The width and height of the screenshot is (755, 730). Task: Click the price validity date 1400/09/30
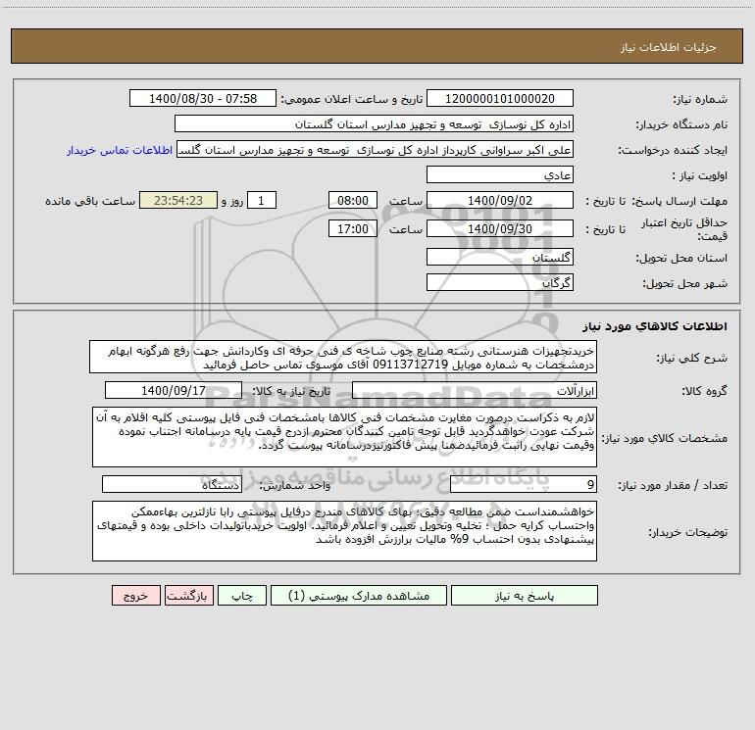coord(500,228)
